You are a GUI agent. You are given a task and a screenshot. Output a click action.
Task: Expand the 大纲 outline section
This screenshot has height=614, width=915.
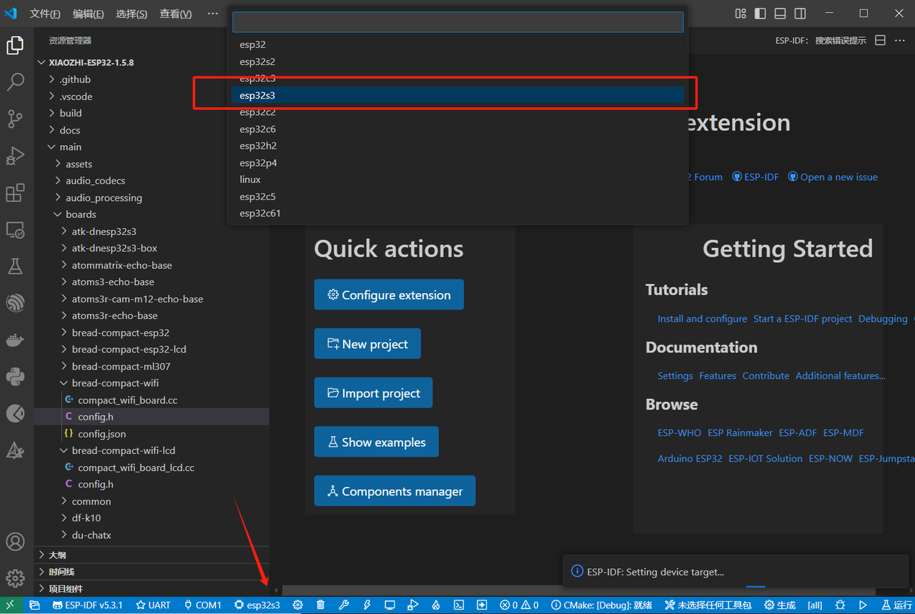pos(57,555)
